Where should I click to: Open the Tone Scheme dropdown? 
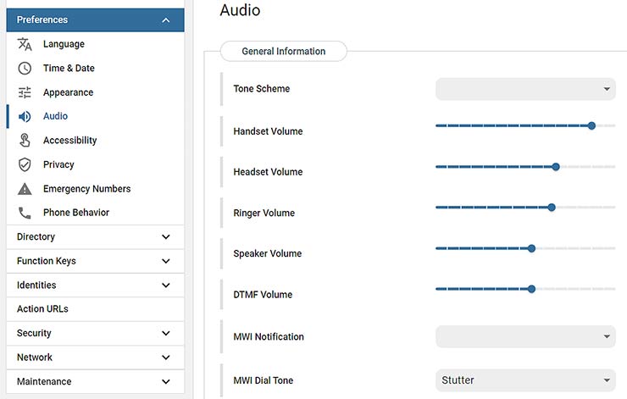point(524,89)
